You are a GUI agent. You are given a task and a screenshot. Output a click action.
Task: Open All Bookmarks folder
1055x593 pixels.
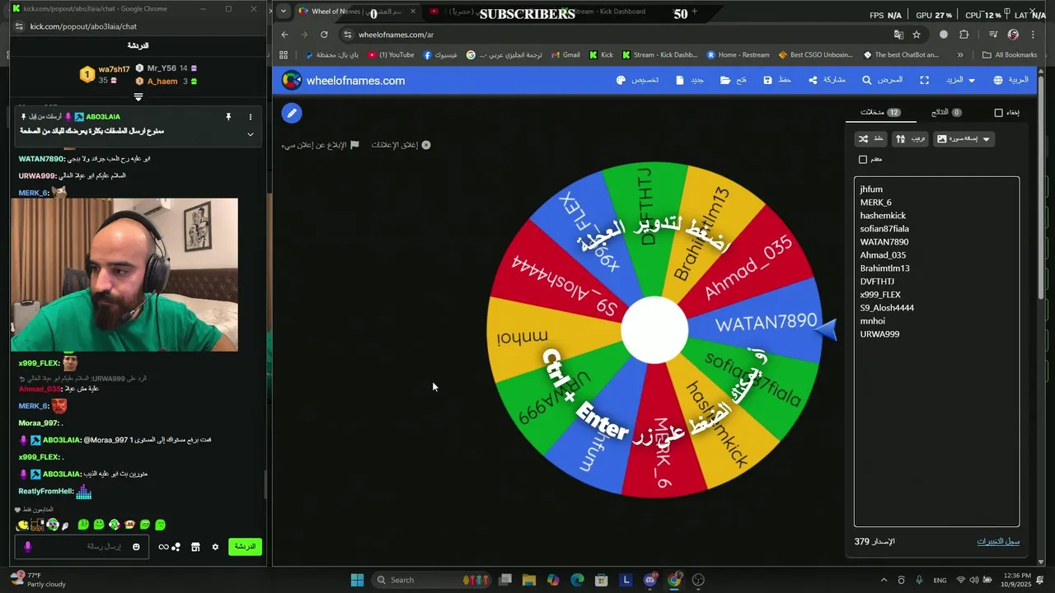[x=1010, y=55]
